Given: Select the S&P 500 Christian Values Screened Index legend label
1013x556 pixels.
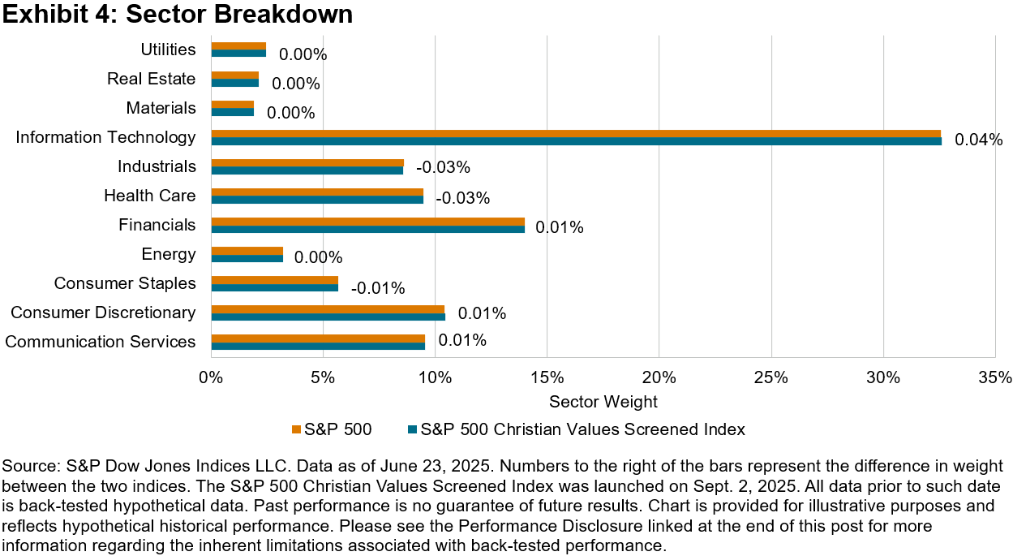Looking at the screenshot, I should click(x=582, y=429).
